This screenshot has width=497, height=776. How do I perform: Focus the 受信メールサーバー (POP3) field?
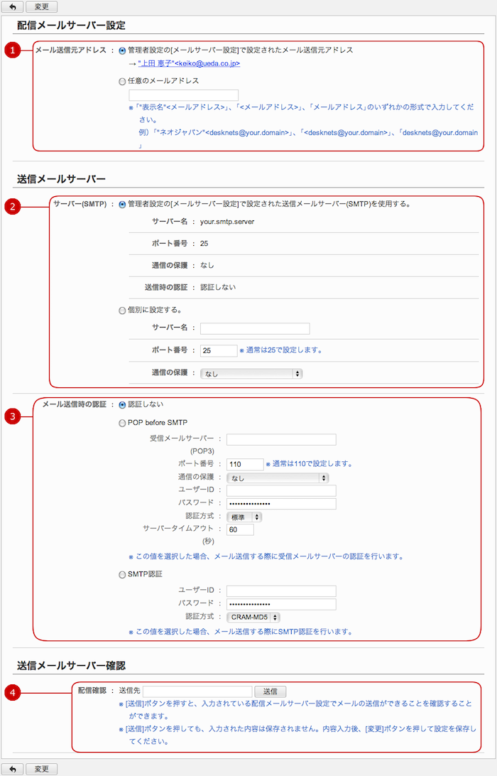click(x=281, y=439)
